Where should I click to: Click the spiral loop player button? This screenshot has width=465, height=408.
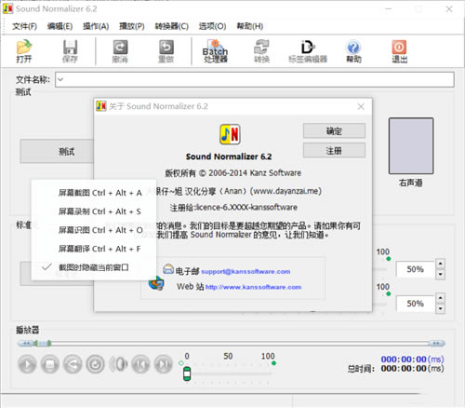click(x=95, y=364)
